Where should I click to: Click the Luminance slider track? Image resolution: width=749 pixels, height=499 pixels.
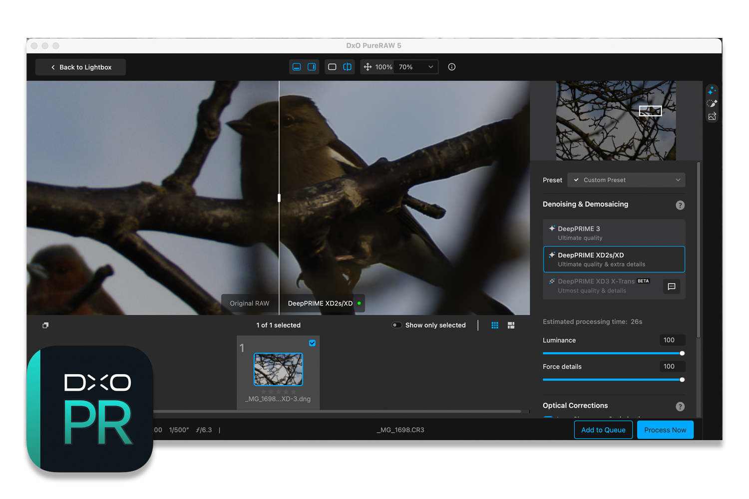612,353
